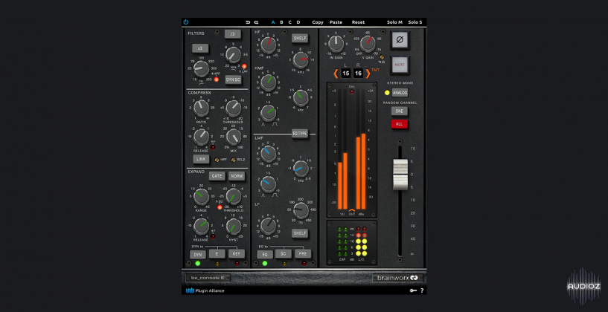Click the Plugin Alliance logo
Image resolution: width=608 pixels, height=312 pixels.
click(x=205, y=290)
